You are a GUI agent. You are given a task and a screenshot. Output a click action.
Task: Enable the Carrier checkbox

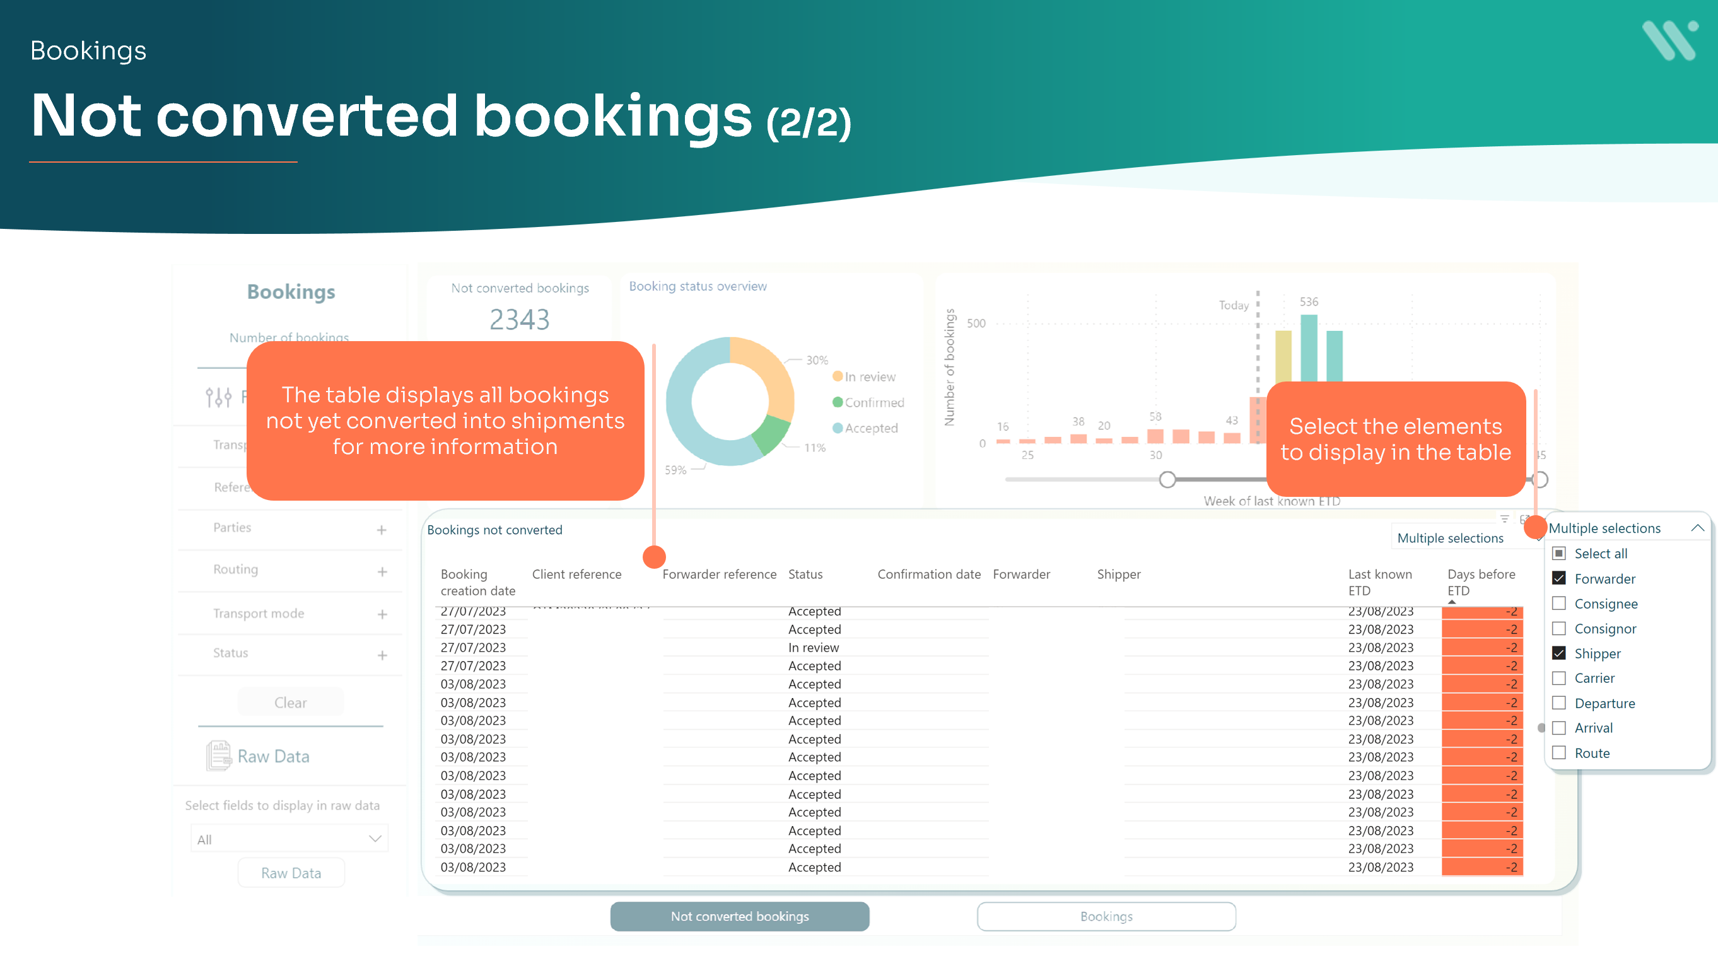point(1560,677)
